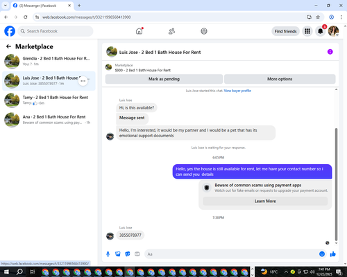Open Luis Jose's avatar beside phone number message
This screenshot has width=347, height=277.
pos(110,236)
